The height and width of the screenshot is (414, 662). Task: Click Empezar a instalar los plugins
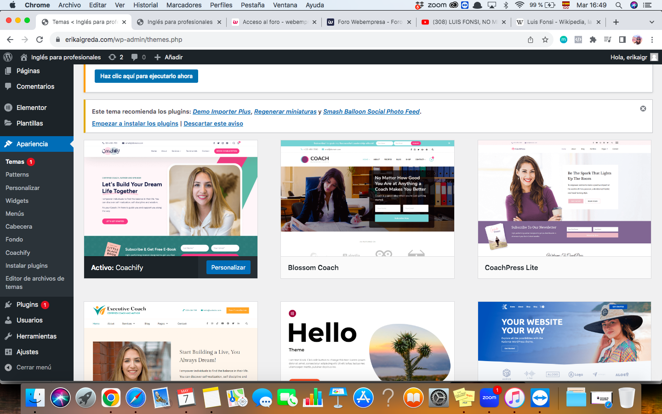(x=135, y=123)
